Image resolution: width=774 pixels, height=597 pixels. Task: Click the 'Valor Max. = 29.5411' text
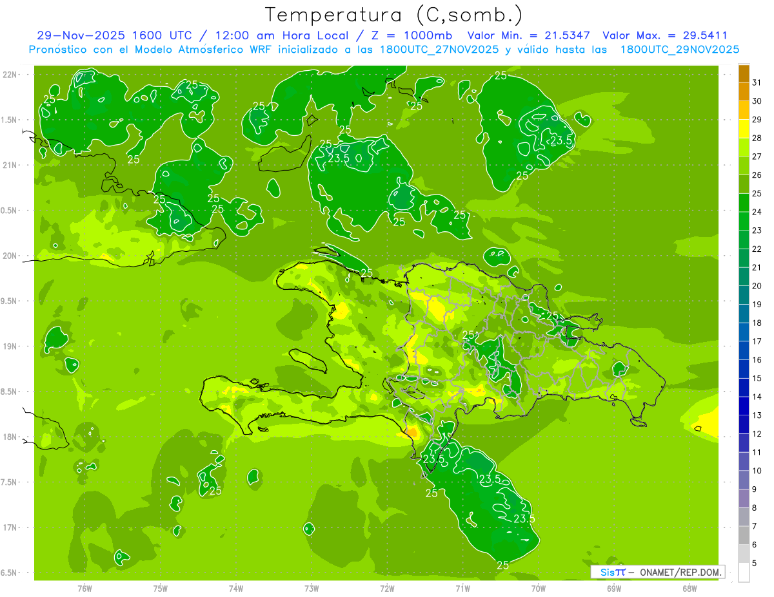(x=665, y=35)
